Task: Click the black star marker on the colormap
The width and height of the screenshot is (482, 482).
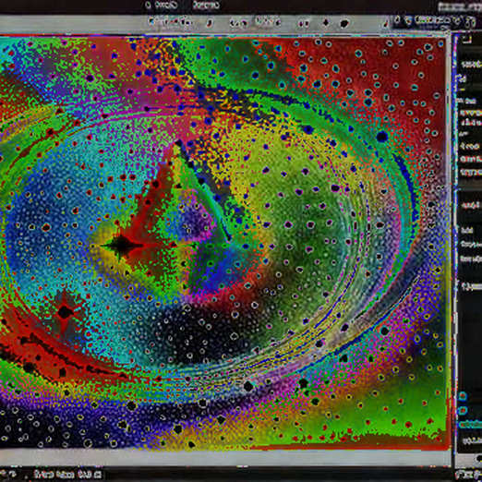Action: (x=122, y=246)
